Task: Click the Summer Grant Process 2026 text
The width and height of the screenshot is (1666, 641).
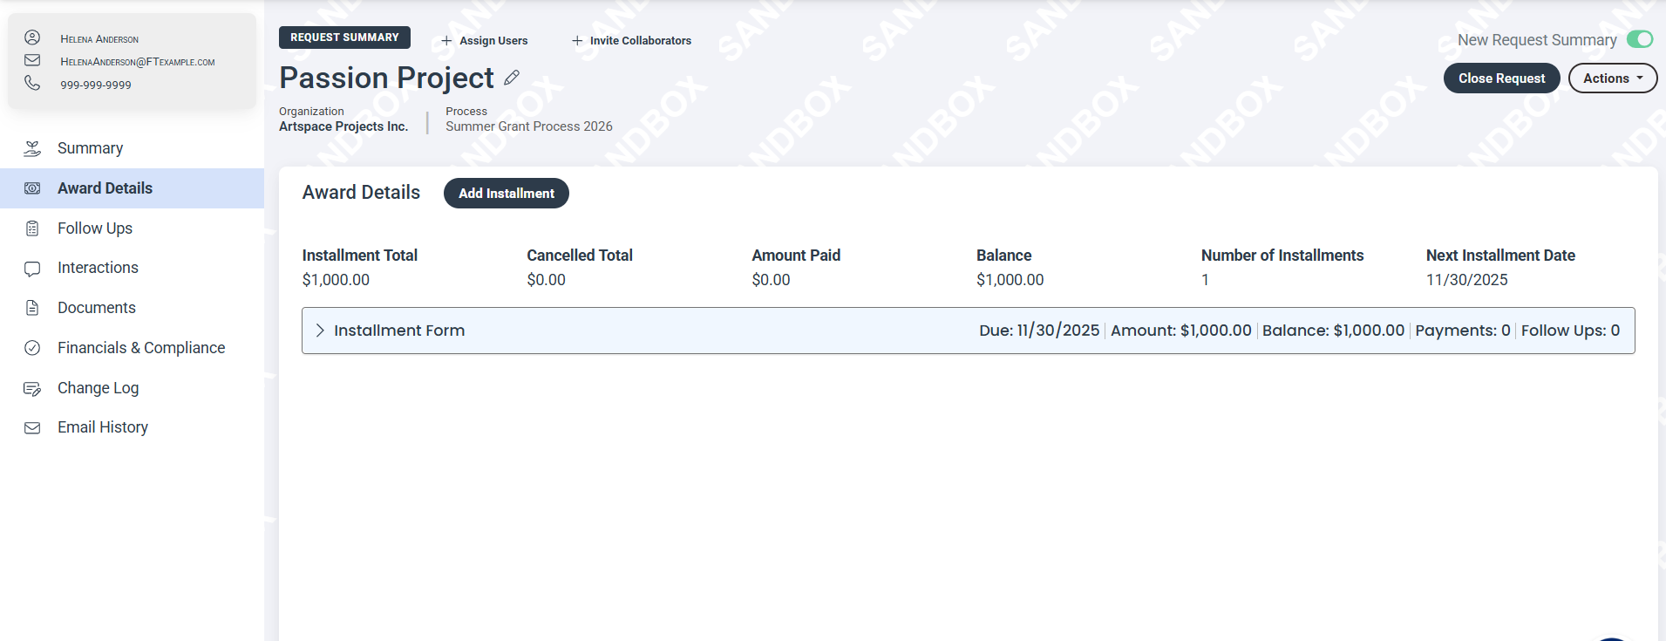Action: [529, 126]
